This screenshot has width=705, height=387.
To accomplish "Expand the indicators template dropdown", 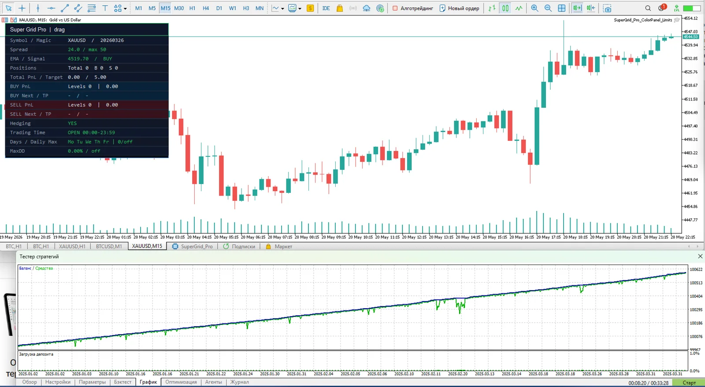I will coord(300,8).
